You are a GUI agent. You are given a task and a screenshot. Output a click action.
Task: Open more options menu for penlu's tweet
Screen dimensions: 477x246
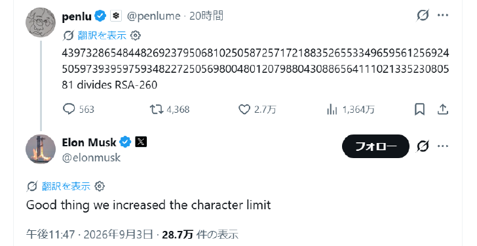[x=443, y=15]
